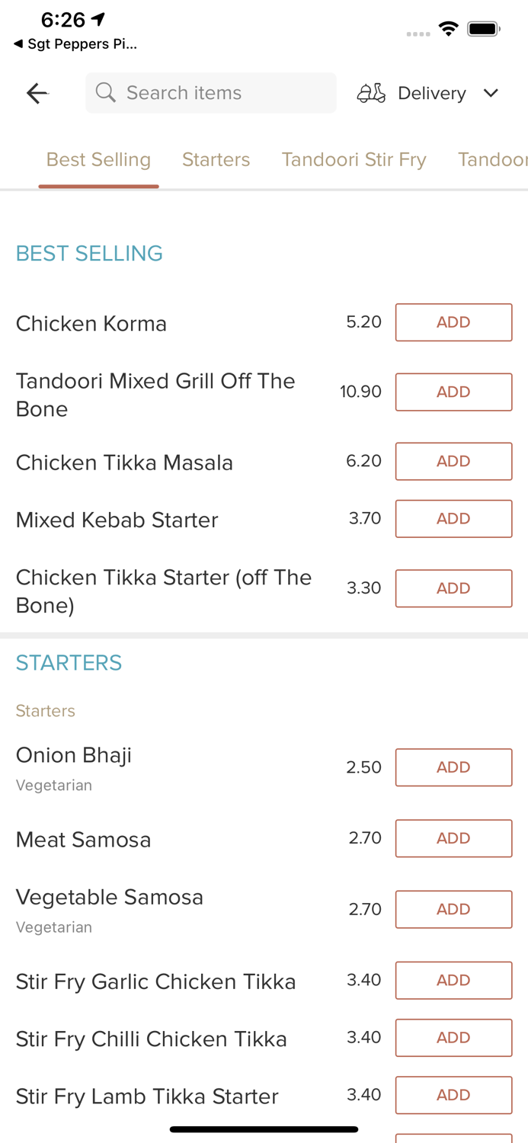528x1143 pixels.
Task: Tap the Search items input field
Action: [210, 92]
